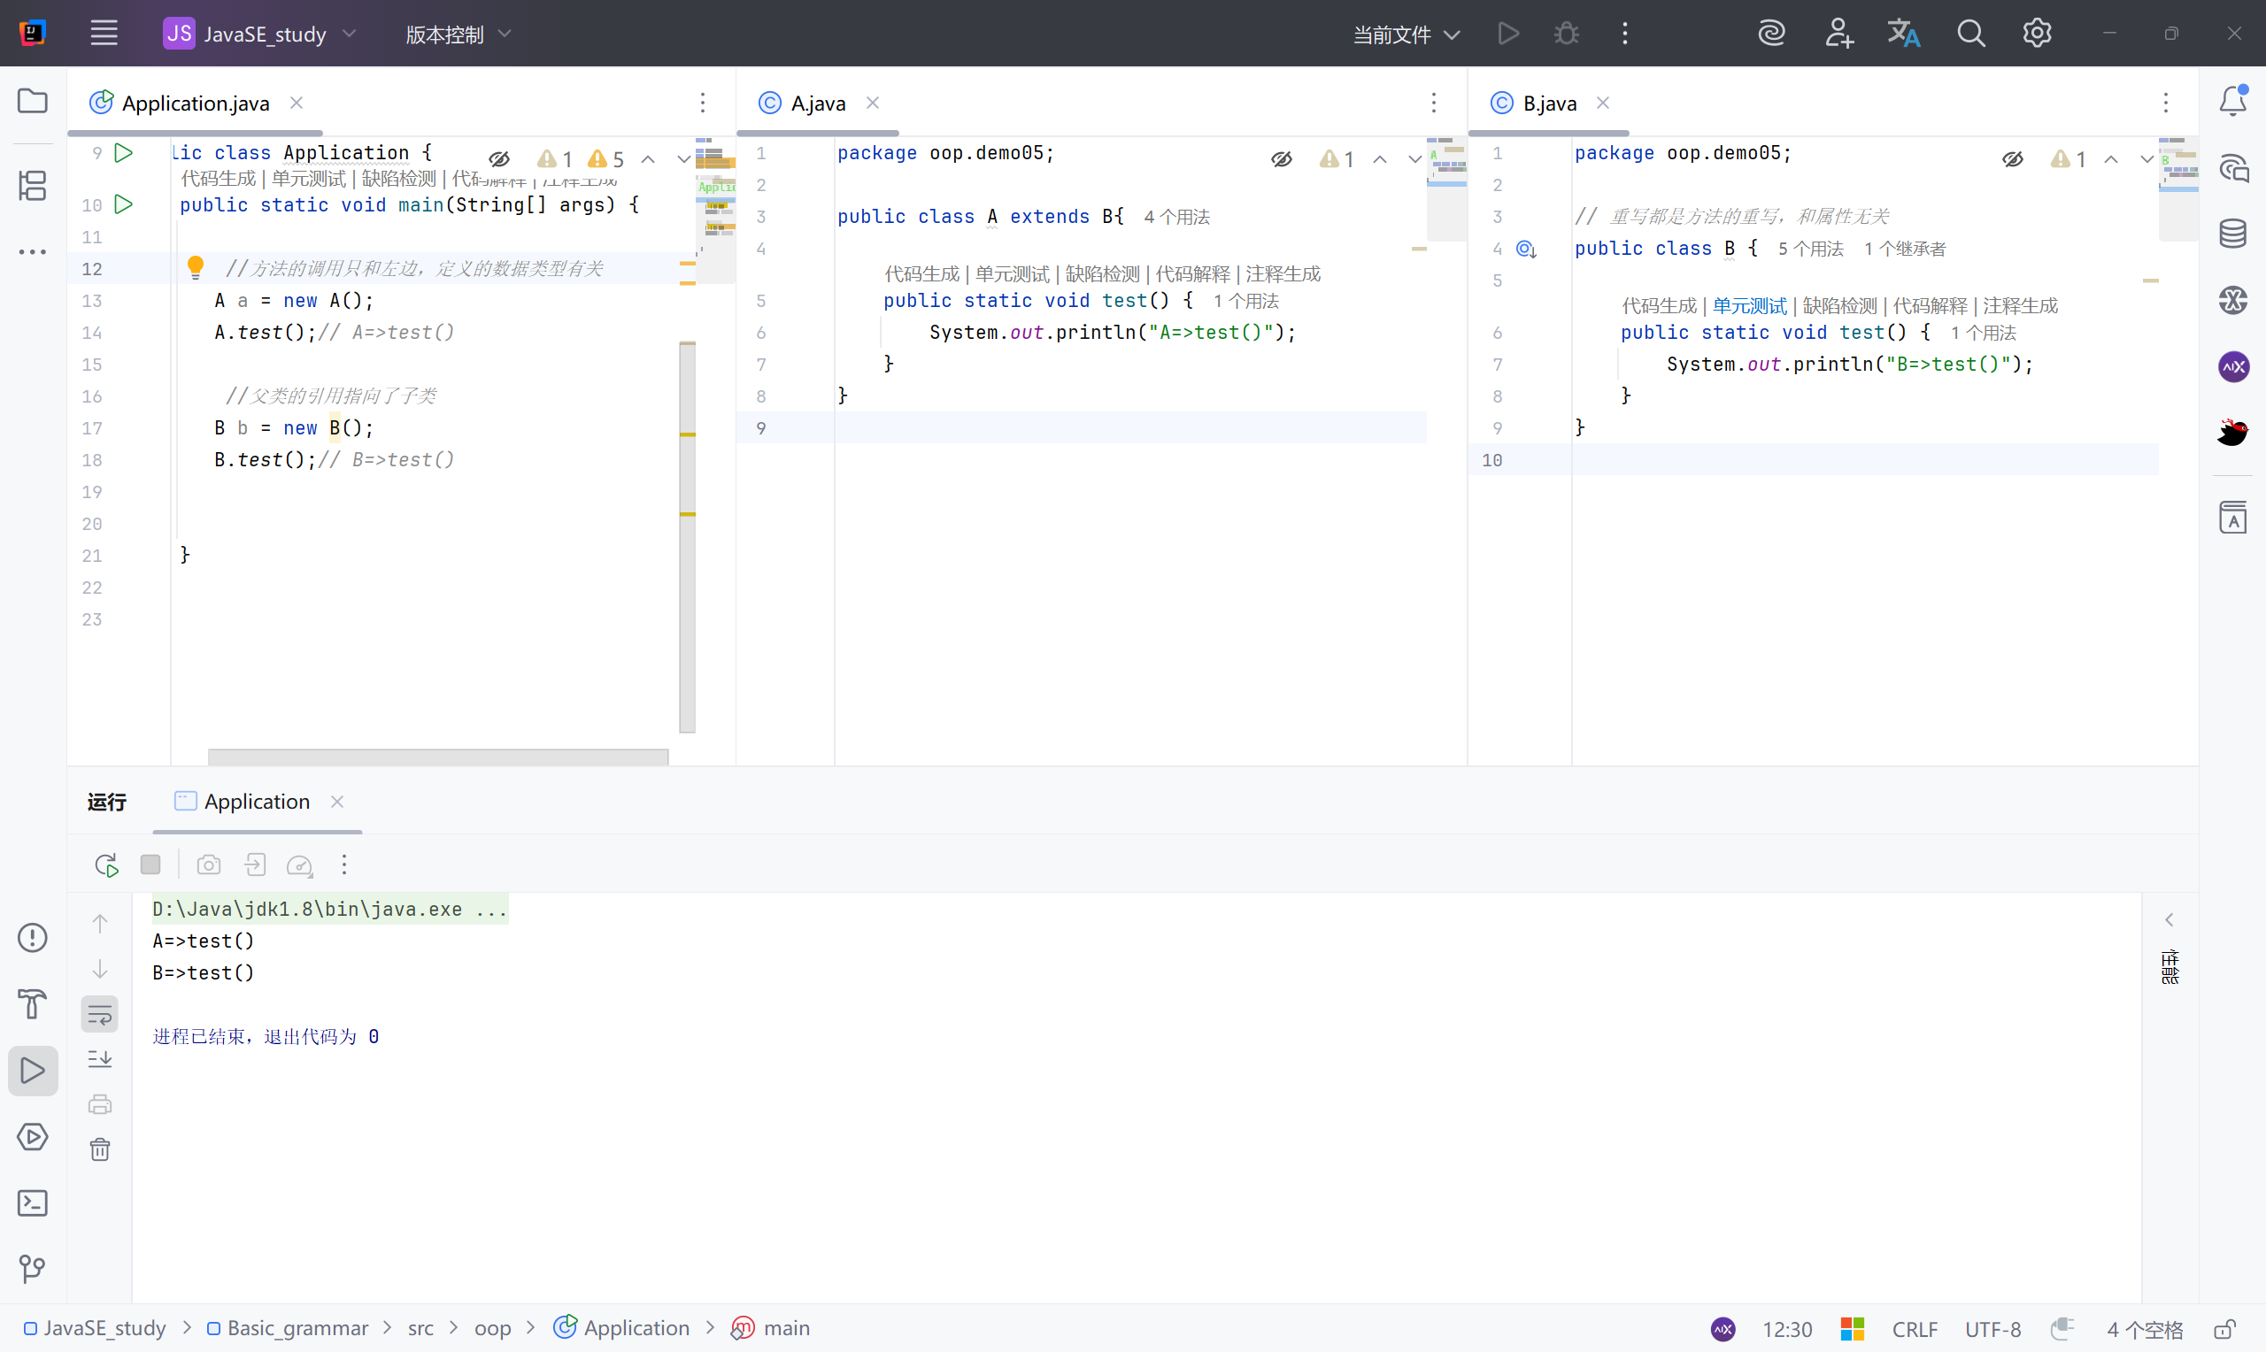Viewport: 2266px width, 1352px height.
Task: Click the Rerun Application icon in the run toolbar
Action: click(x=105, y=864)
